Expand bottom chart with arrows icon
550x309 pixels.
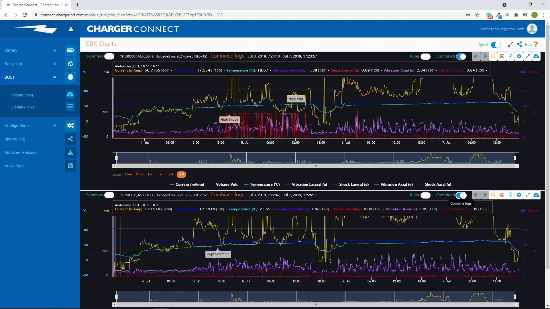click(x=528, y=195)
